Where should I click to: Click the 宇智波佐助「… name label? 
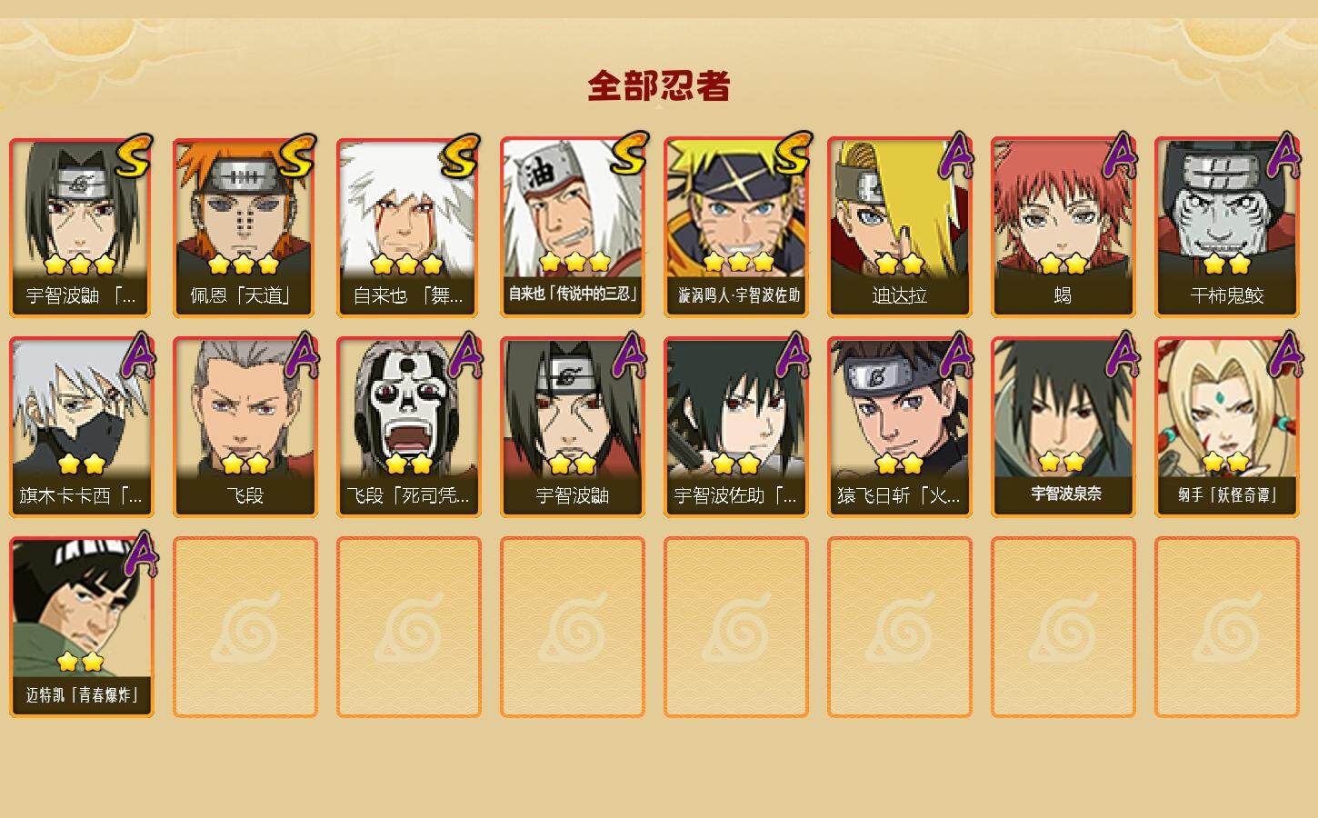(x=735, y=496)
